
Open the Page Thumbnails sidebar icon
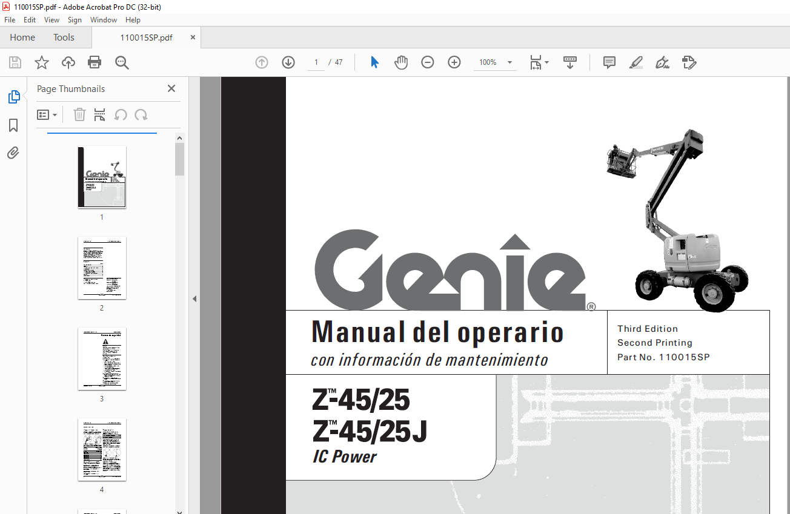coord(13,97)
